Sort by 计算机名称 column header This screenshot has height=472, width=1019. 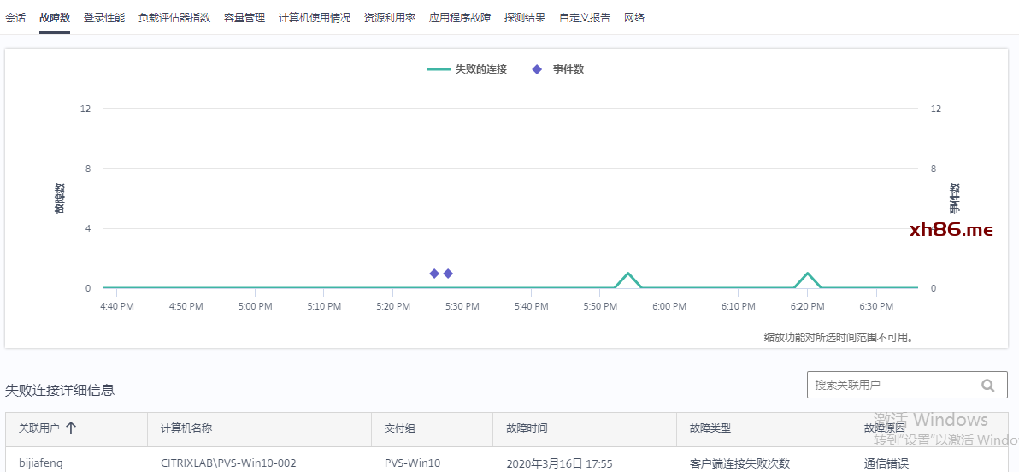click(x=186, y=428)
